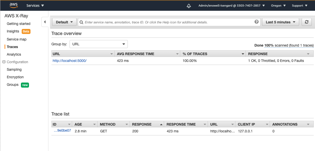Screen dimensions: 315x151
Task: Open the Admin account dropdown
Action: tap(232, 6)
